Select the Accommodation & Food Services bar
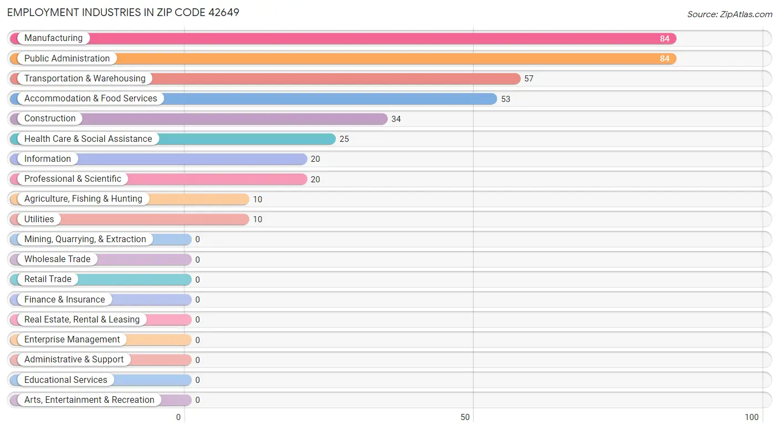779x430 pixels. [x=253, y=99]
